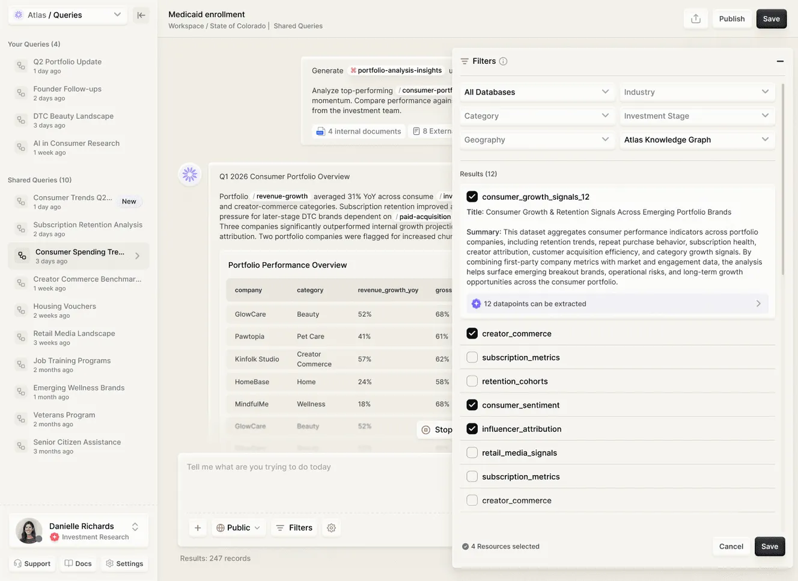Click Save in the top header
Screen dimensions: 798x581
(772, 19)
